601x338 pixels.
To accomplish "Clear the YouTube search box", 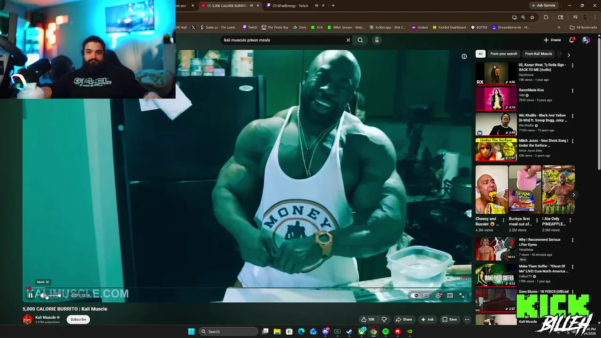I will click(x=348, y=40).
